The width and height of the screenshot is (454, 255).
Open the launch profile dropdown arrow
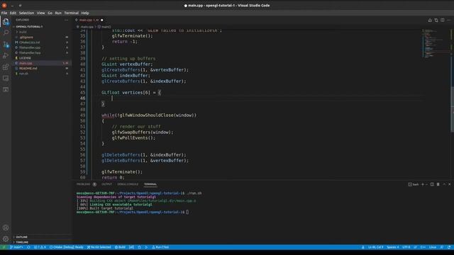pyautogui.click(x=426, y=184)
